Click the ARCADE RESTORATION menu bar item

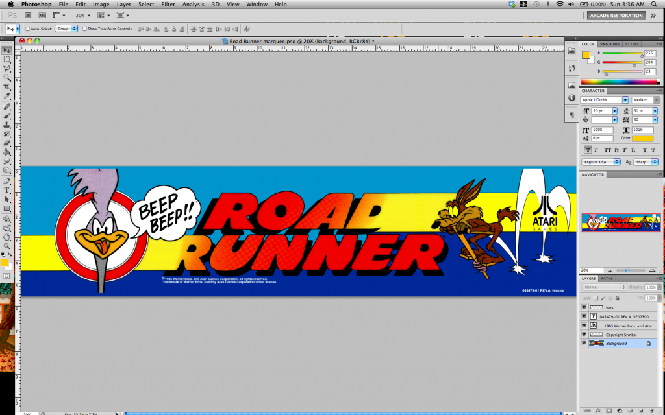point(616,15)
